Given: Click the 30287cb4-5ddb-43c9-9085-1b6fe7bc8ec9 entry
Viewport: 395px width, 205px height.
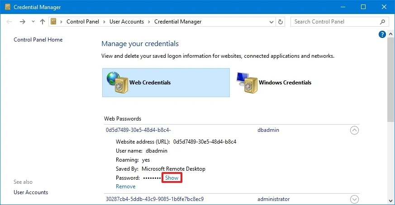Looking at the screenshot, I should point(155,199).
